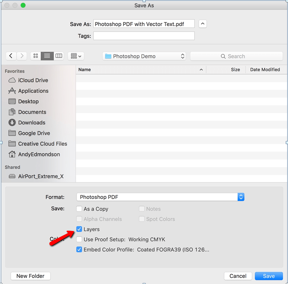Open iCloud Drive in sidebar
This screenshot has height=284, width=288.
pyautogui.click(x=33, y=80)
